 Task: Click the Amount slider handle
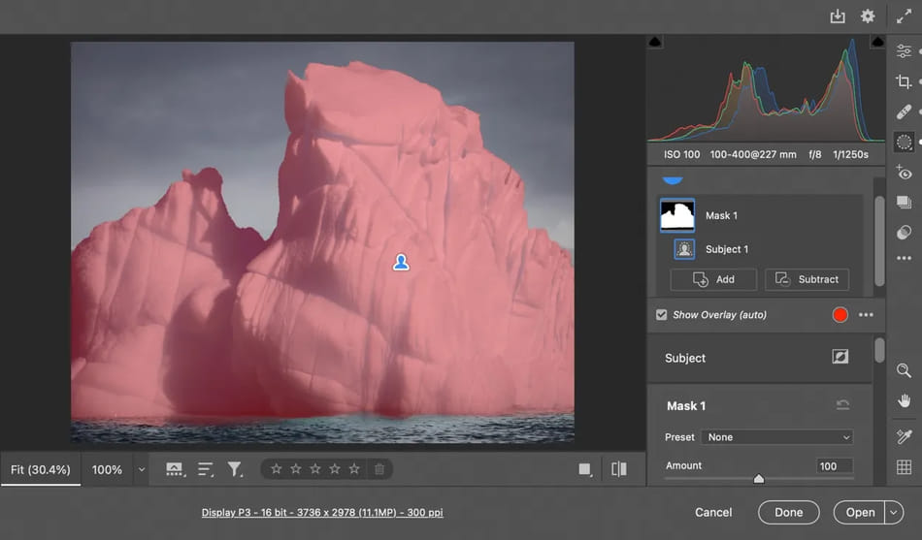coord(759,479)
